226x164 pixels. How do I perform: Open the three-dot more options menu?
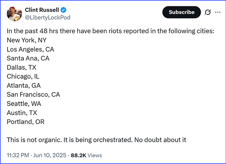pyautogui.click(x=218, y=12)
